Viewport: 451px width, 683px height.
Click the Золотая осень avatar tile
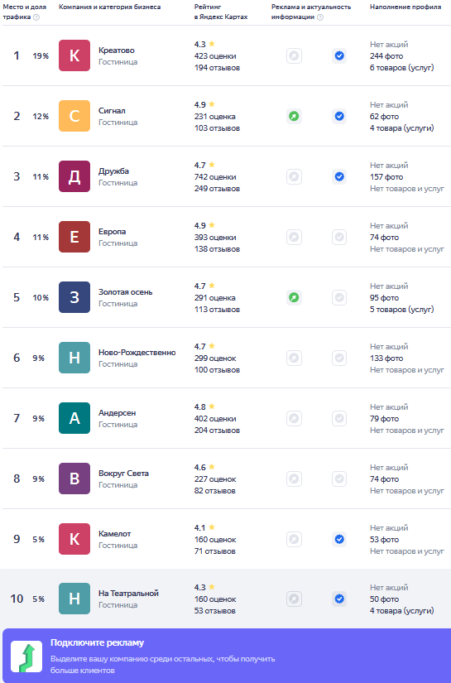[x=74, y=297]
